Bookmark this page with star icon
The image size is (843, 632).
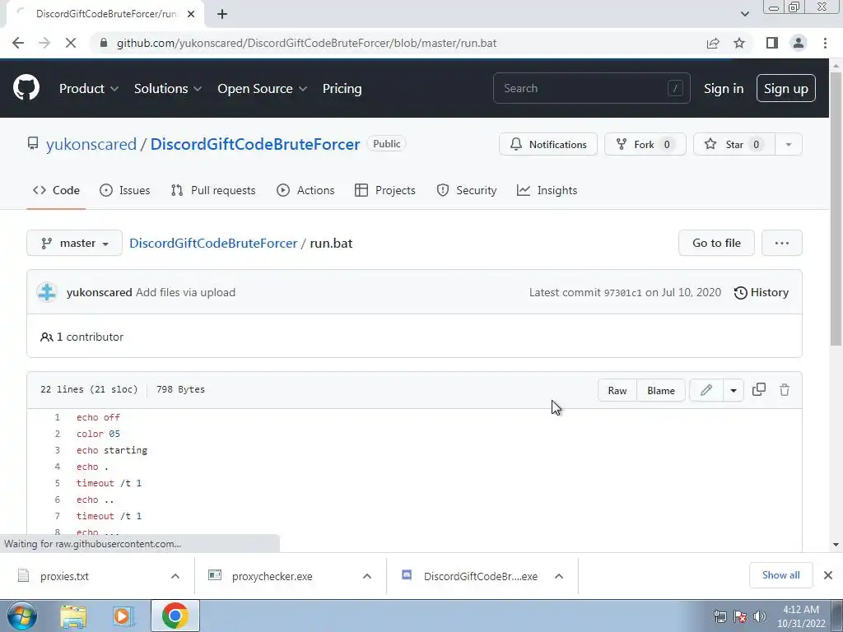(739, 43)
